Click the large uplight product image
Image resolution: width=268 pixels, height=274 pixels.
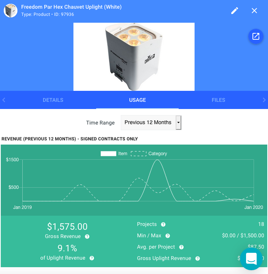134,57
